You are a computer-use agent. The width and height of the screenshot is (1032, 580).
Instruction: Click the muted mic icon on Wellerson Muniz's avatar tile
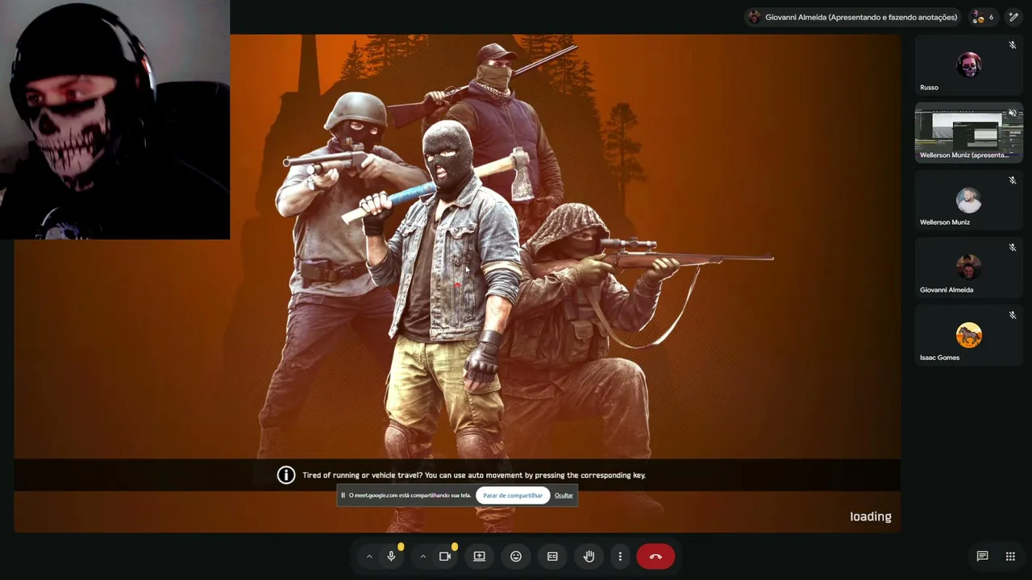click(1013, 181)
